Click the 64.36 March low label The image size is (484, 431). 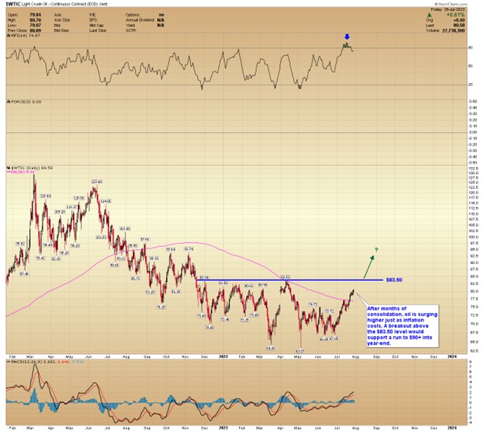tap(271, 349)
